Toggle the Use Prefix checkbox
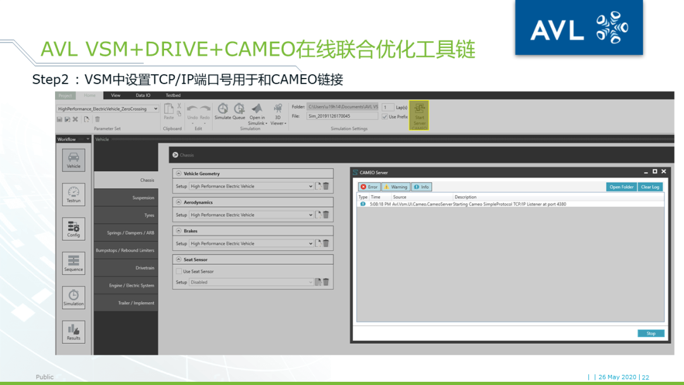The height and width of the screenshot is (385, 684). [385, 117]
